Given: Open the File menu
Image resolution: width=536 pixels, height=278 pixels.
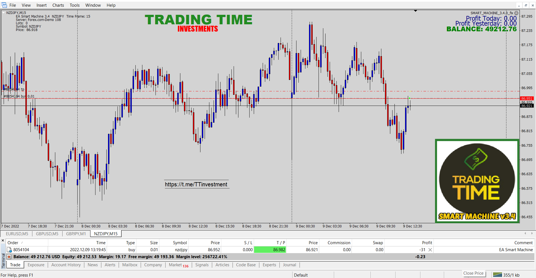Looking at the screenshot, I should point(13,5).
